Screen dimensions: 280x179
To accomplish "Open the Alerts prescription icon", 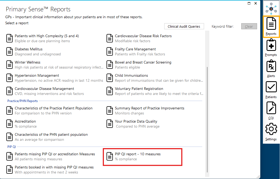I will pyautogui.click(x=271, y=66).
